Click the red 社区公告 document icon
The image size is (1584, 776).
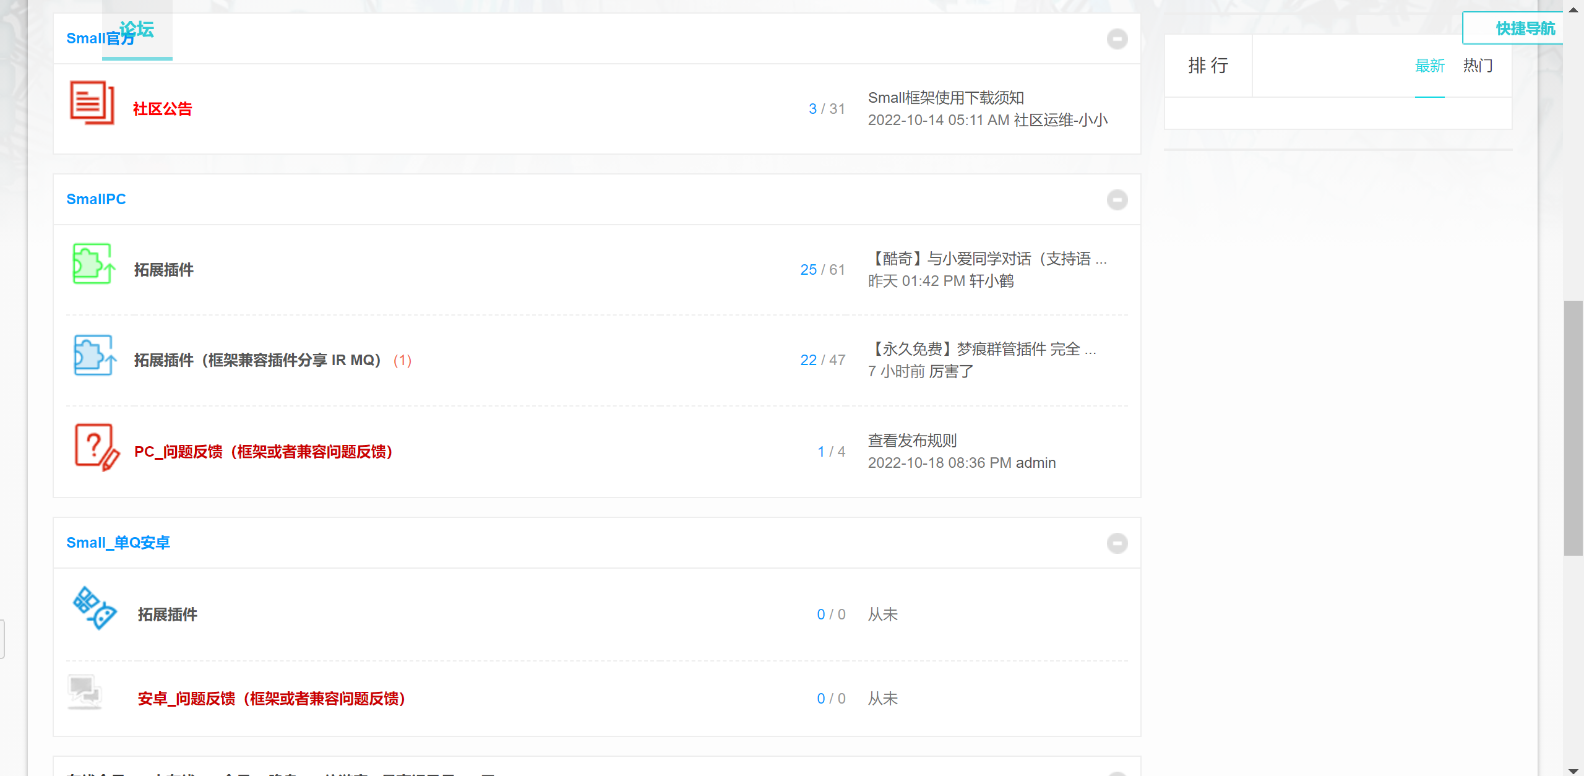pos(92,103)
